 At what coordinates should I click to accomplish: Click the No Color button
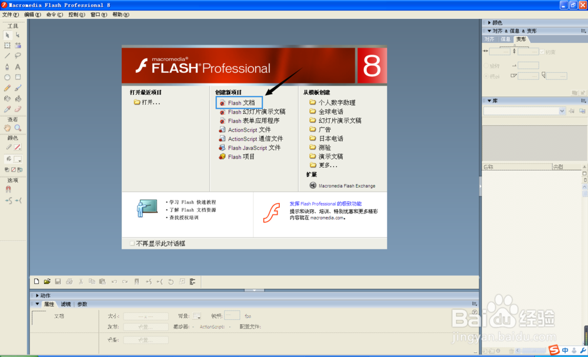[x=14, y=170]
